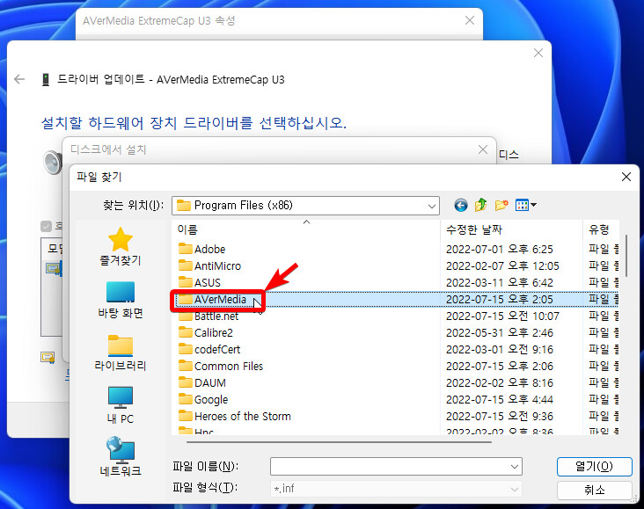Select date 2022-07-01 오후 6:25 for Adobe
The image size is (644, 509).
(500, 249)
